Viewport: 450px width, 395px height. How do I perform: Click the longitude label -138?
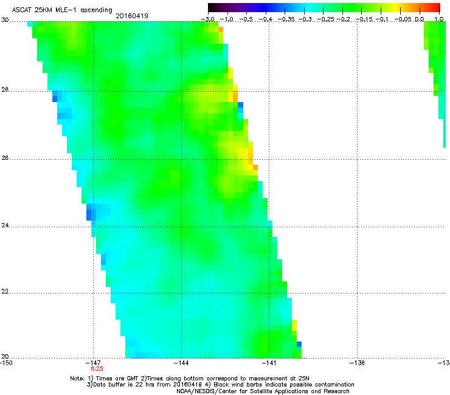coord(358,363)
